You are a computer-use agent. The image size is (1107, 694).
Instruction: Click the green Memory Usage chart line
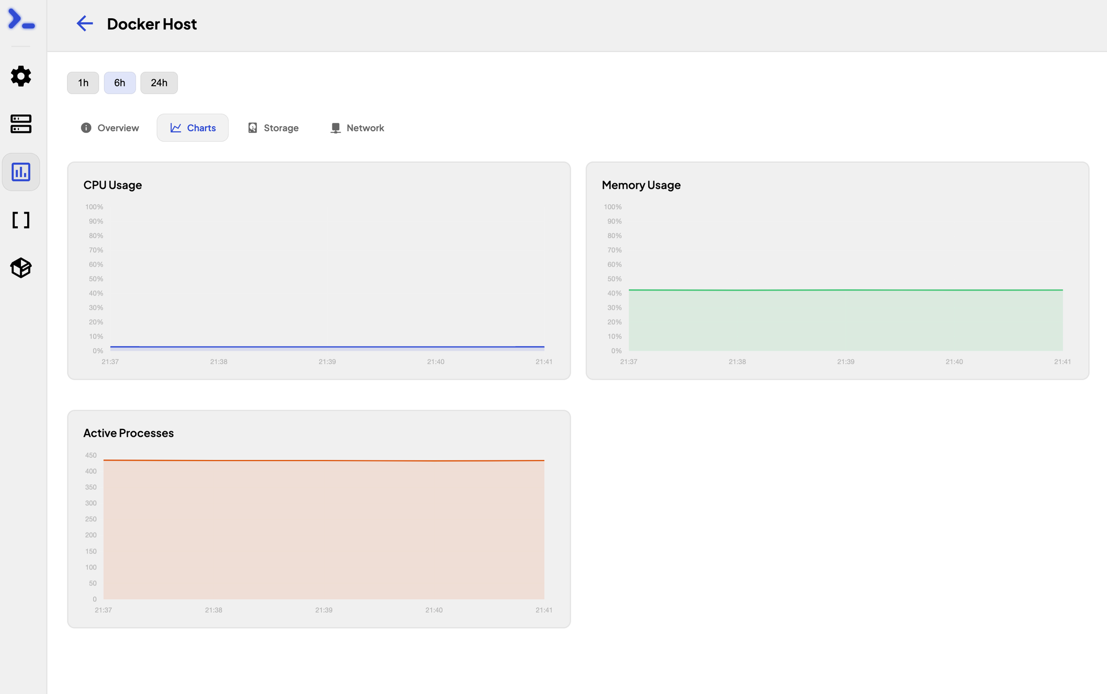click(846, 289)
